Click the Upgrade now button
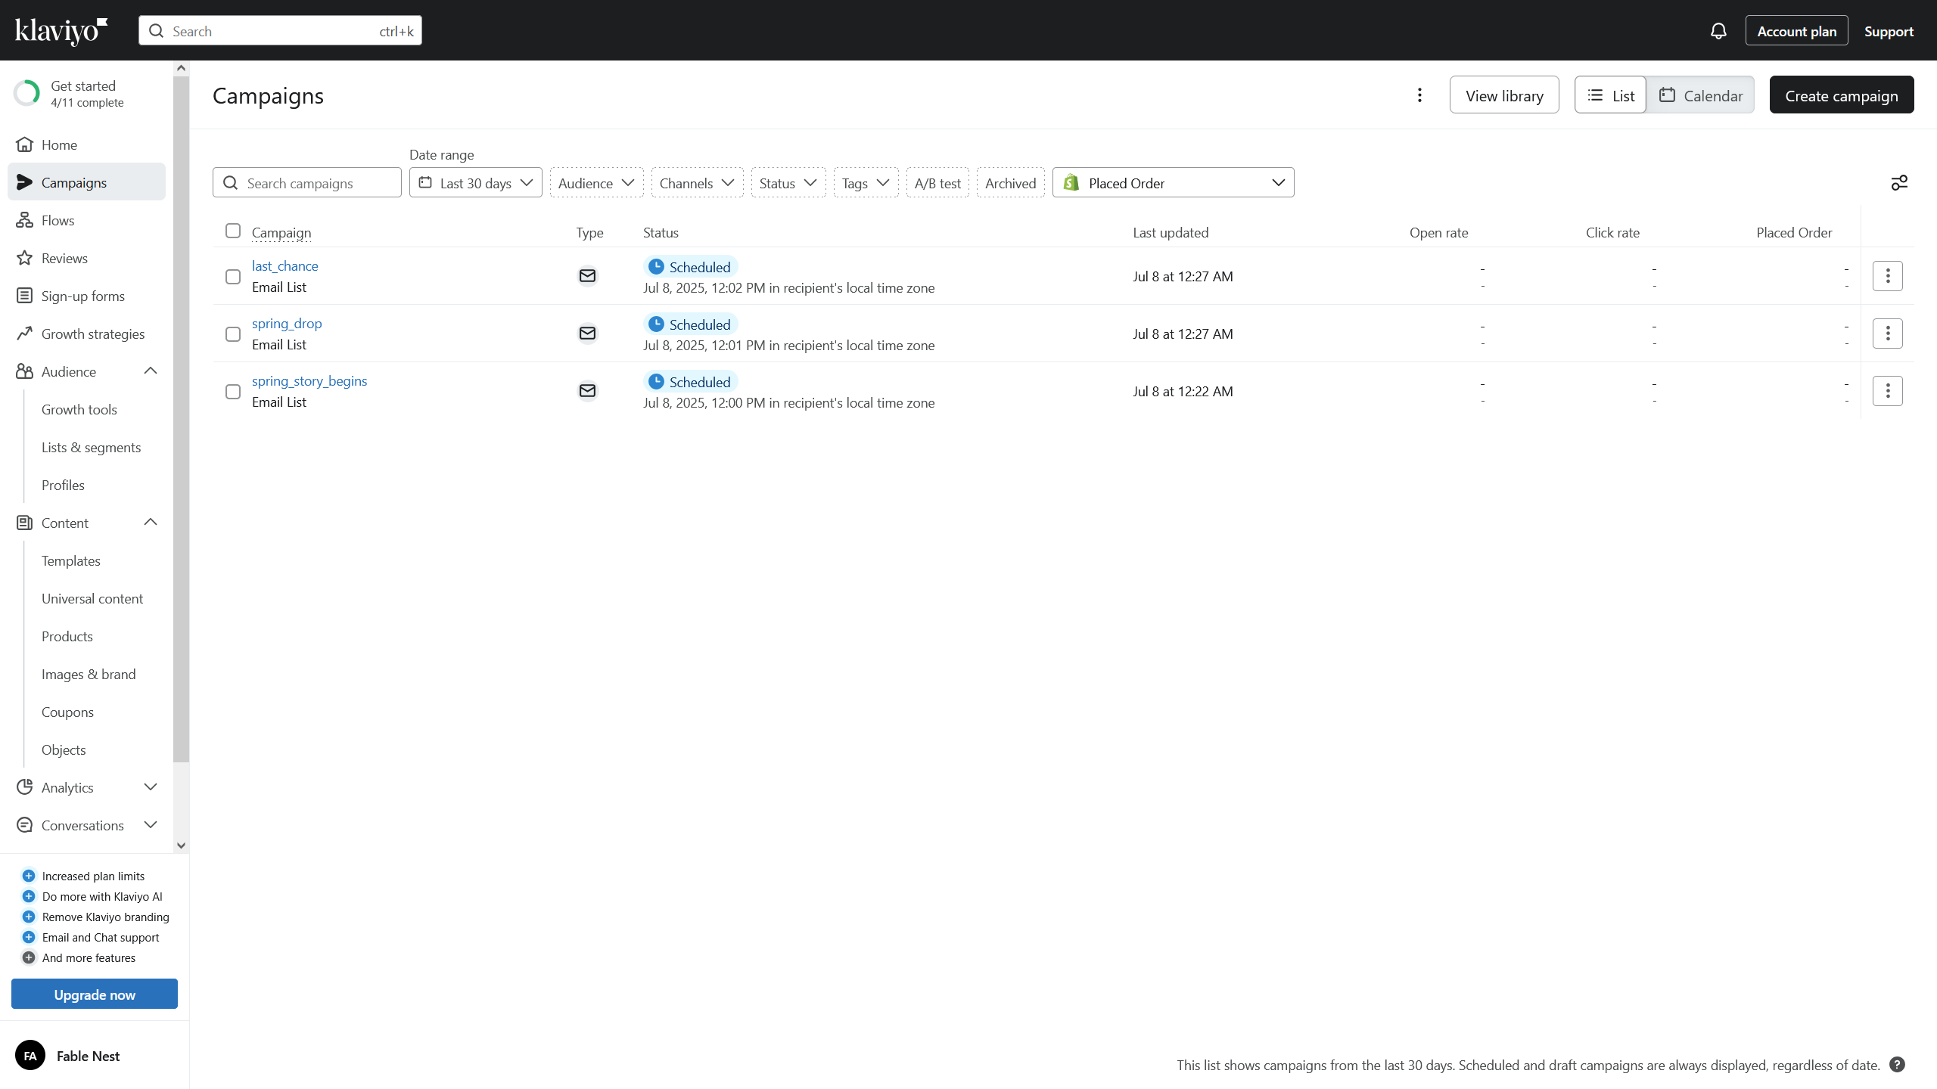This screenshot has height=1089, width=1937. 95,994
